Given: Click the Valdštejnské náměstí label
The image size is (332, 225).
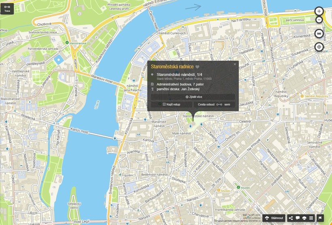Looking at the screenshot, I should point(20,73).
